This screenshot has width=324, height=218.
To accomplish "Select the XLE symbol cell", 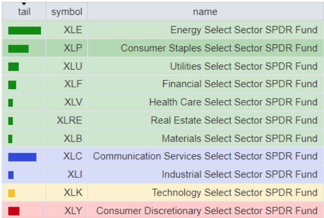I will pyautogui.click(x=73, y=30).
